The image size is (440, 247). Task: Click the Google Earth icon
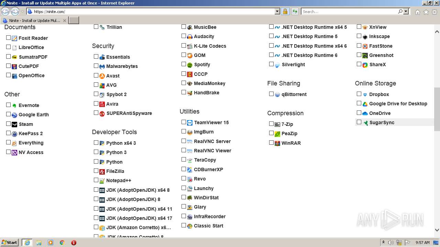[14, 115]
